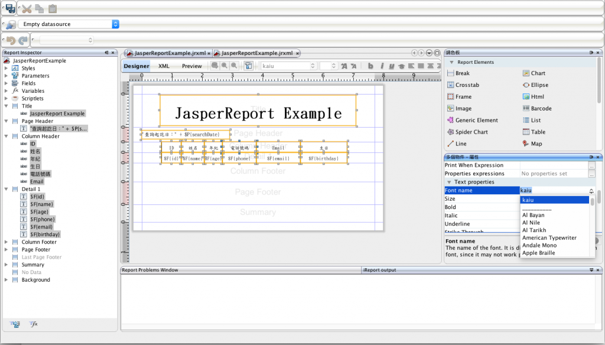Collapse the Detail 1 node

click(x=6, y=189)
